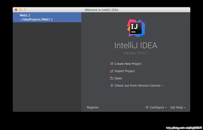The image size is (203, 130).
Task: Click the IntelliJ IDEA logo
Action: [136, 28]
